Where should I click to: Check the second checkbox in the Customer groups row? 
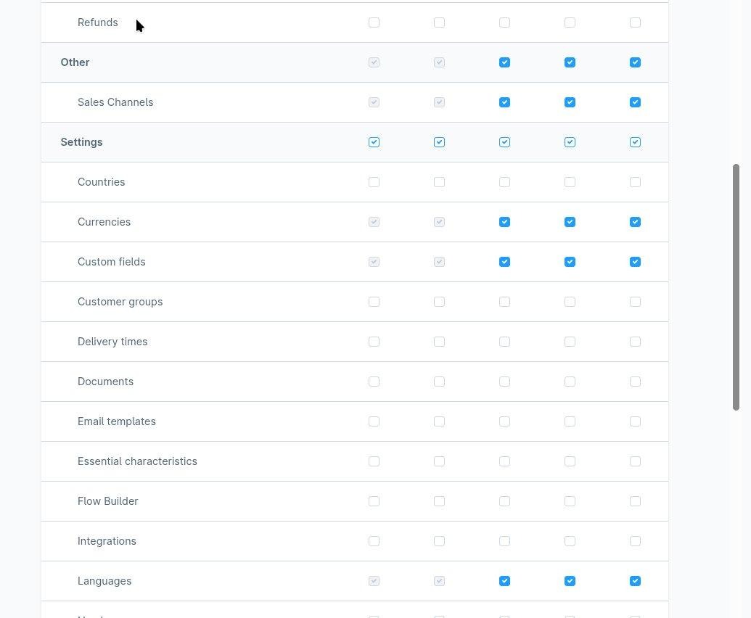[439, 302]
